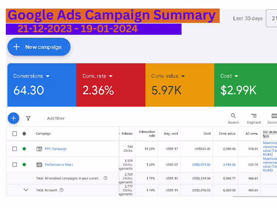Screen dimensions: 277x208
Task: Click the US$2,994.96 total cost cell
Action: [x=201, y=178]
